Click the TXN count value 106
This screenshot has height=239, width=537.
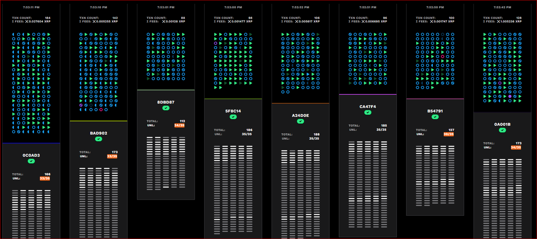pos(317,18)
